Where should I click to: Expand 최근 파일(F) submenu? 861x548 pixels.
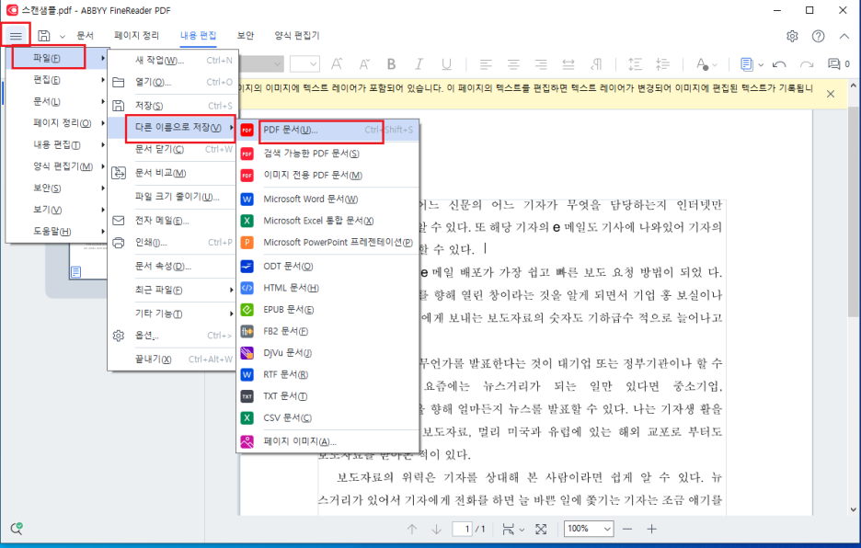click(x=172, y=290)
